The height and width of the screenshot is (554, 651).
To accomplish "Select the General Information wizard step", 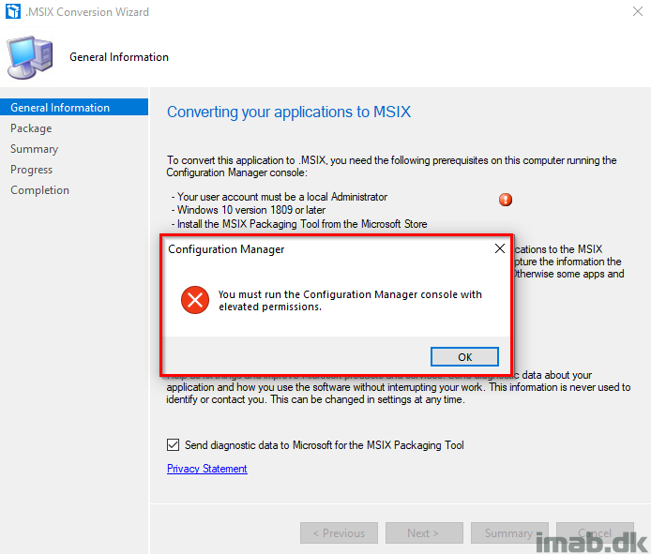I will point(74,107).
